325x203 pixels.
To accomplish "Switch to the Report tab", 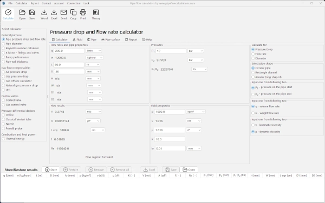I will pyautogui.click(x=131, y=39).
